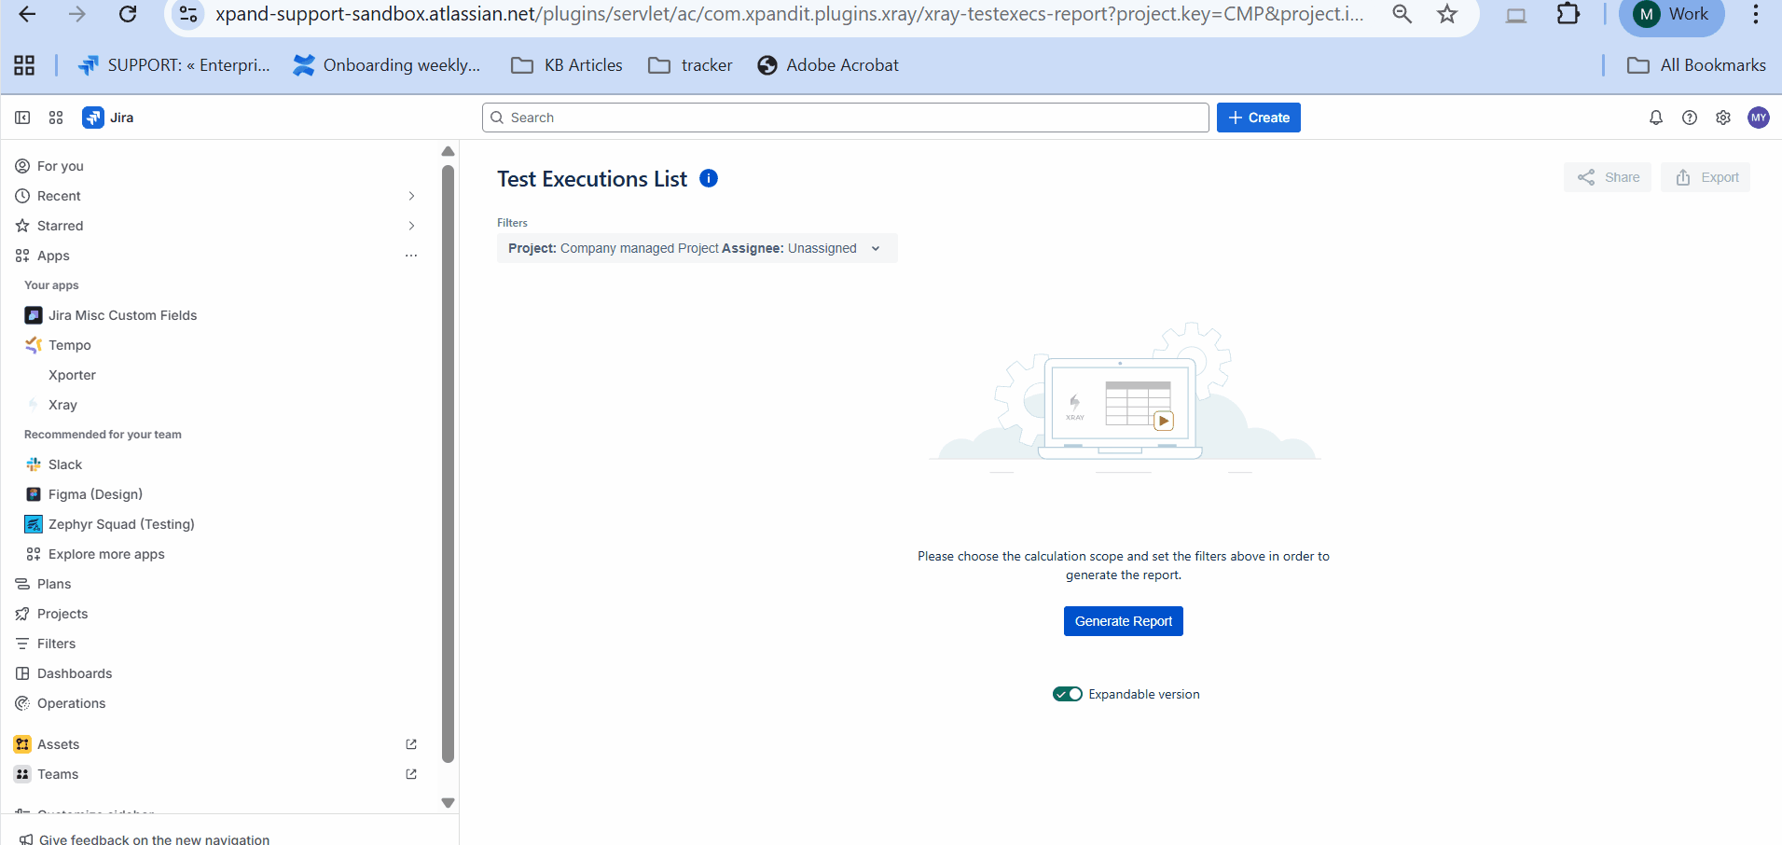Open the browser extensions puzzle icon
The width and height of the screenshot is (1782, 845).
coord(1568,14)
